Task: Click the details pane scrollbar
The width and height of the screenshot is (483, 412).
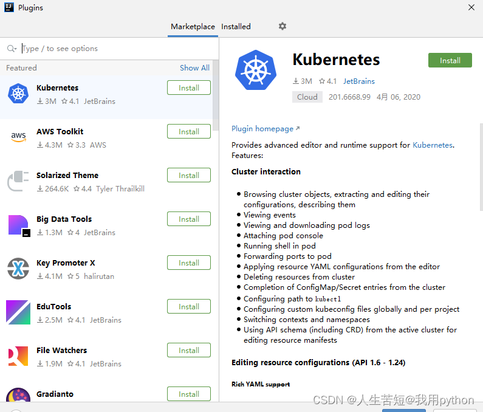Action: tap(481, 167)
